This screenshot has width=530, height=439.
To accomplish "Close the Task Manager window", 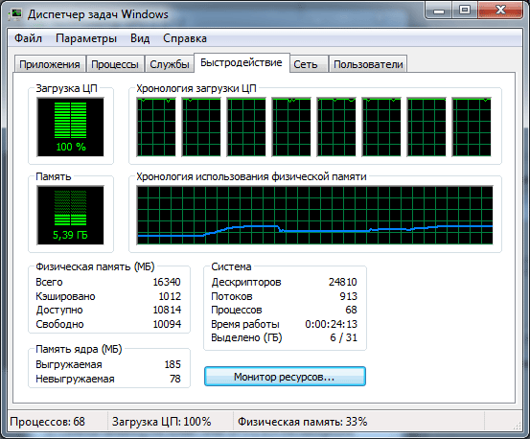I will pyautogui.click(x=500, y=11).
